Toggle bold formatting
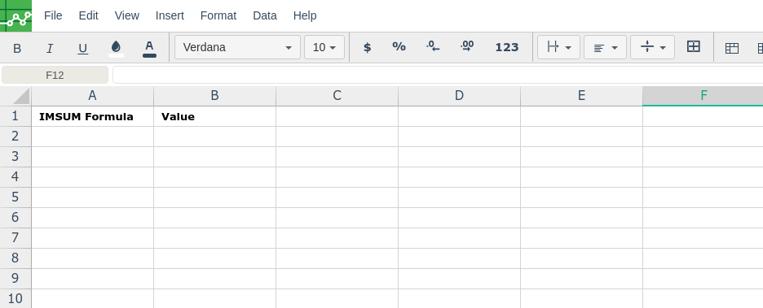Screen dimensions: 763x308 (17, 48)
